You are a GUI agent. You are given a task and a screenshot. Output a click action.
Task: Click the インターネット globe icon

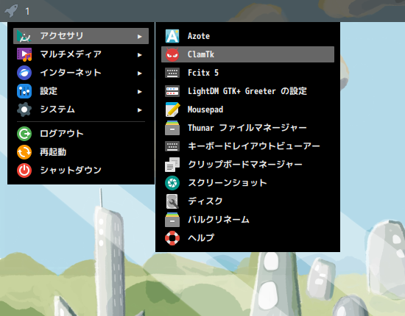[24, 73]
